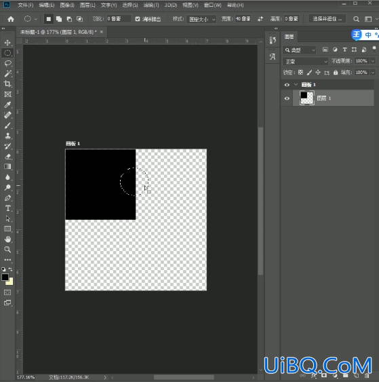
Task: Open the 3D menu
Action: coord(171,5)
